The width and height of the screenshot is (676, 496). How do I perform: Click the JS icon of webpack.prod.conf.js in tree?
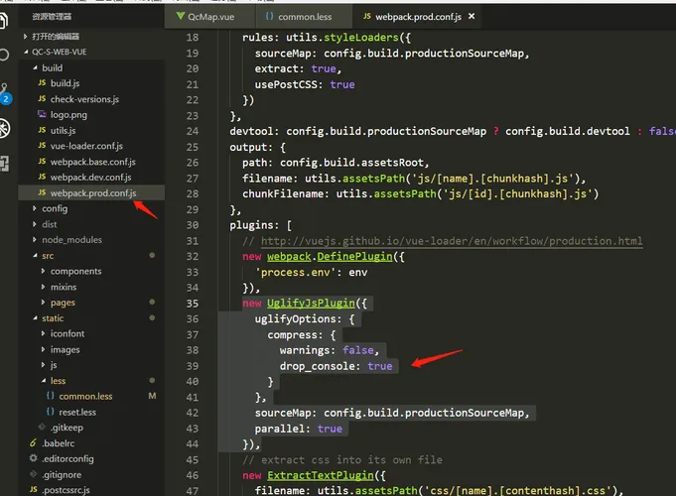coord(42,192)
